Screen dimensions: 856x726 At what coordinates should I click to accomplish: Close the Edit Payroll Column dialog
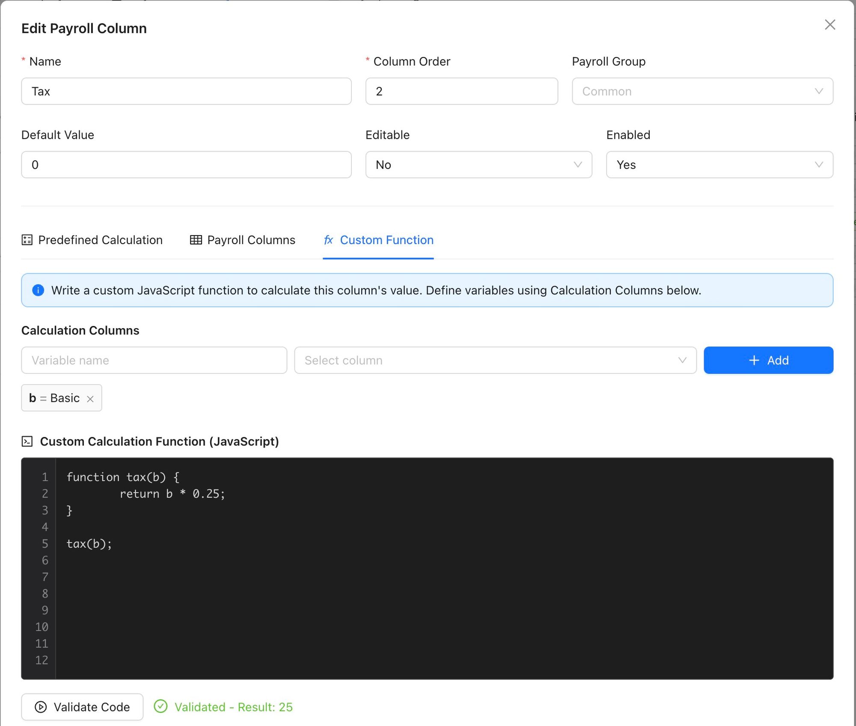point(829,25)
